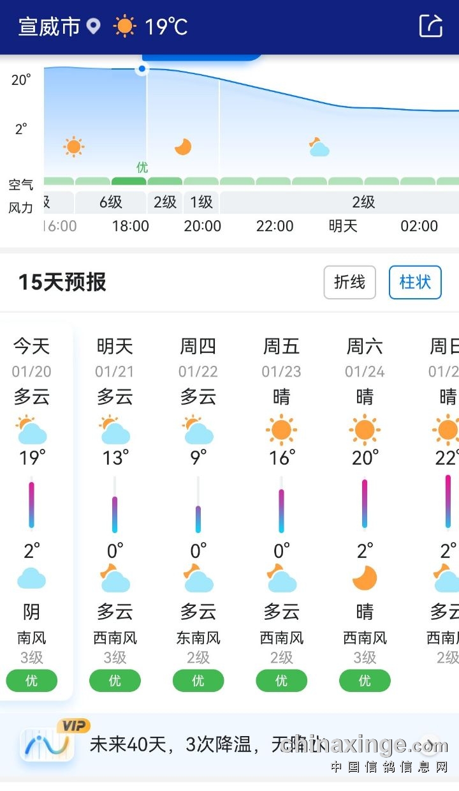Switch forecast to 折线 line view
459x791 pixels.
click(x=349, y=282)
